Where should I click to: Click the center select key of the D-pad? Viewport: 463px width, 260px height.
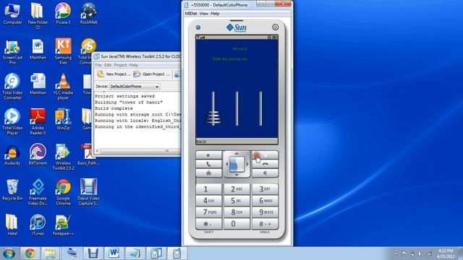coord(237,164)
